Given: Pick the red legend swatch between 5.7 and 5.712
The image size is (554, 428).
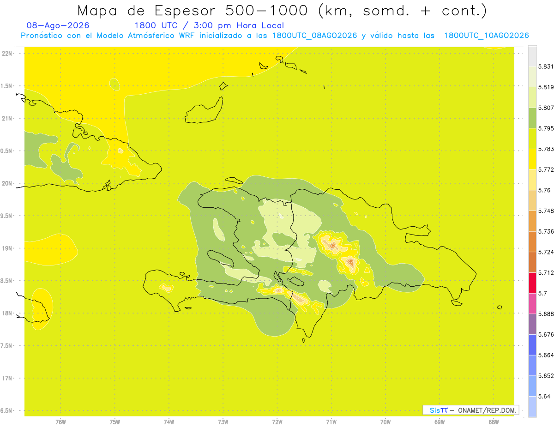Looking at the screenshot, I should 533,283.
